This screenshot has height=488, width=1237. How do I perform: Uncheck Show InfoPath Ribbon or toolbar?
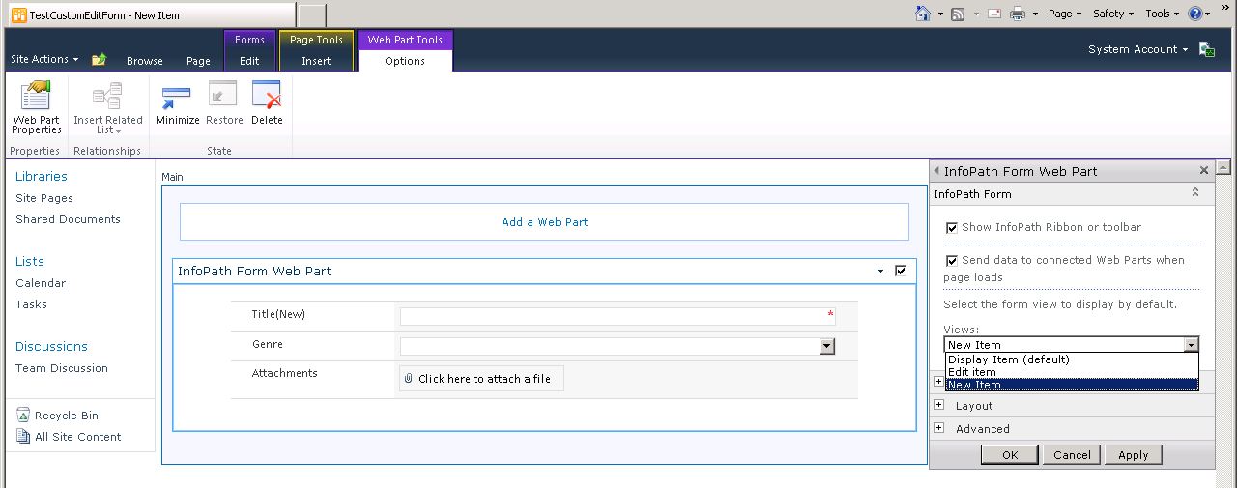[952, 228]
